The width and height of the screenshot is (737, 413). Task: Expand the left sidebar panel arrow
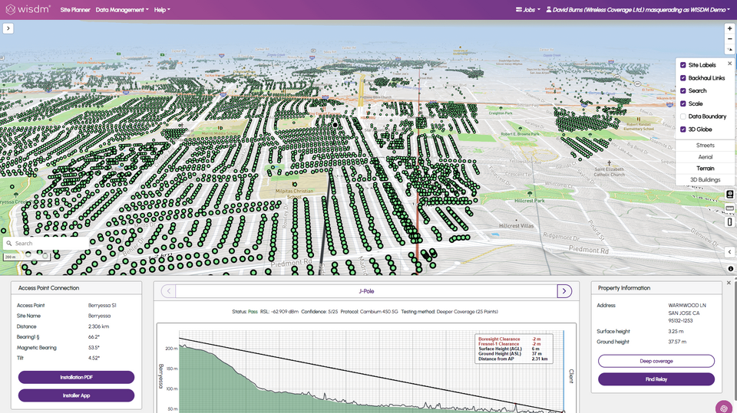click(8, 28)
